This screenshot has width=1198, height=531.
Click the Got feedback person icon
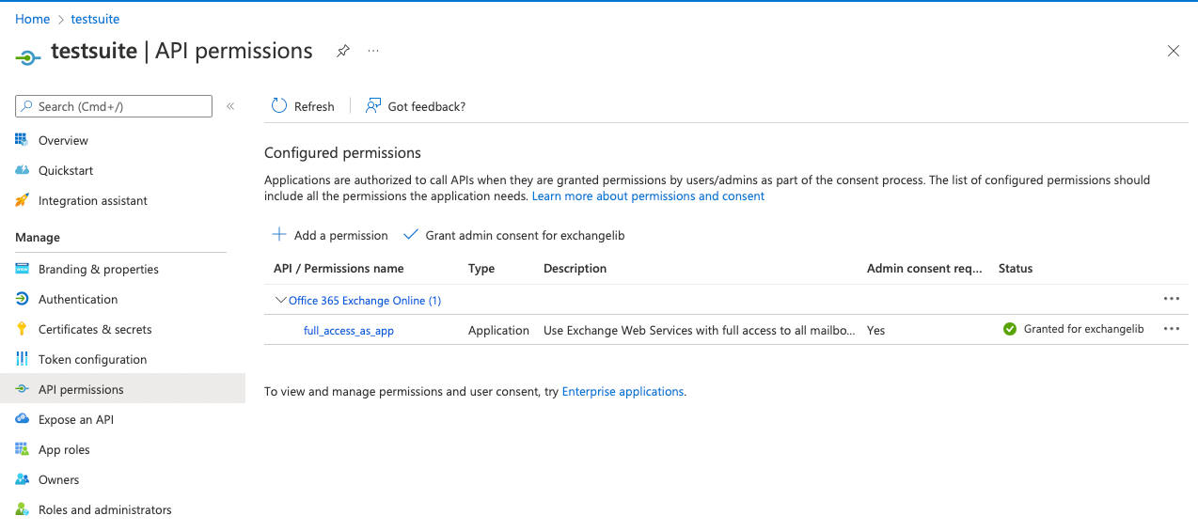click(x=373, y=105)
